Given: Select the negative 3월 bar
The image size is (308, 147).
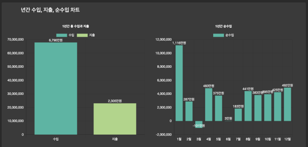Looking at the screenshot, I should pos(199,124).
